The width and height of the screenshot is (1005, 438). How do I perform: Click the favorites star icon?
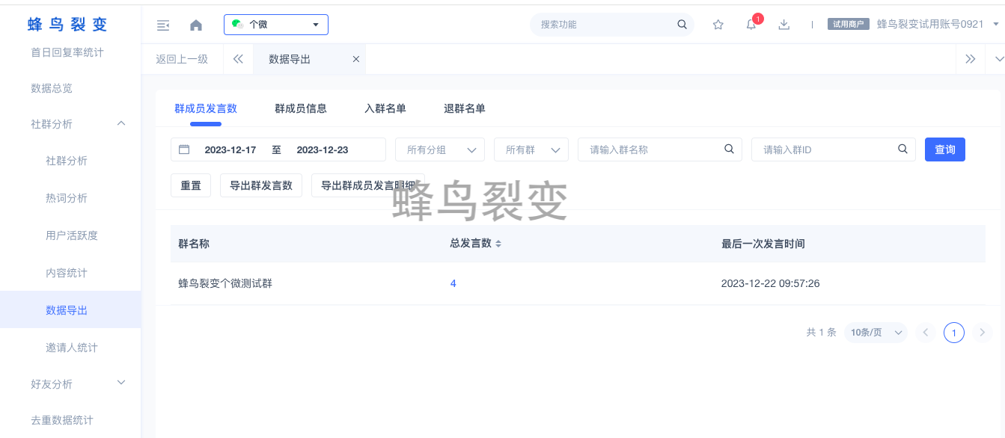(x=718, y=25)
